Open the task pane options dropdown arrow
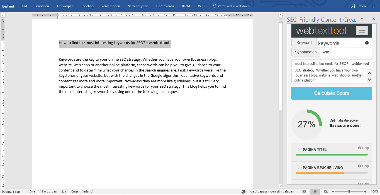 coord(362,19)
